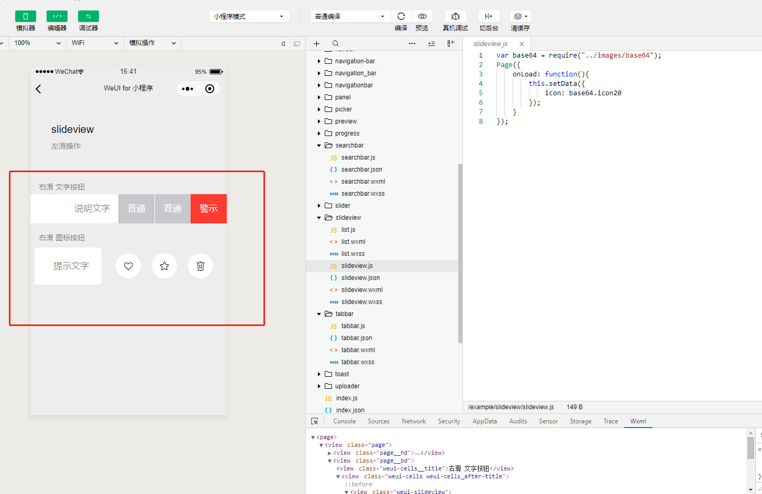Click the element inspector picker icon
The height and width of the screenshot is (494, 762).
click(315, 421)
